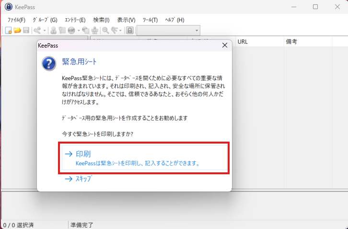The height and width of the screenshot is (229, 348).
Task: Choose the スキップ command link
Action: click(78, 179)
